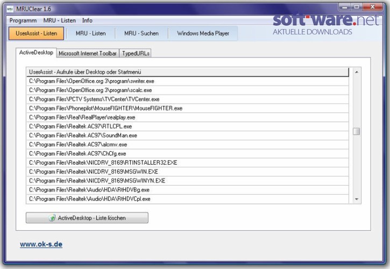The image size is (390, 269).
Task: Click the list scrollbar up arrow
Action: tap(357, 72)
